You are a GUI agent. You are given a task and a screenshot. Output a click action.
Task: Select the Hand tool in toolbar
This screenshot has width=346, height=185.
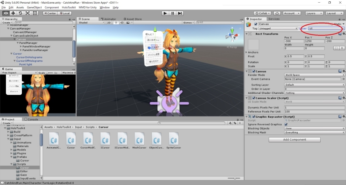point(6,13)
